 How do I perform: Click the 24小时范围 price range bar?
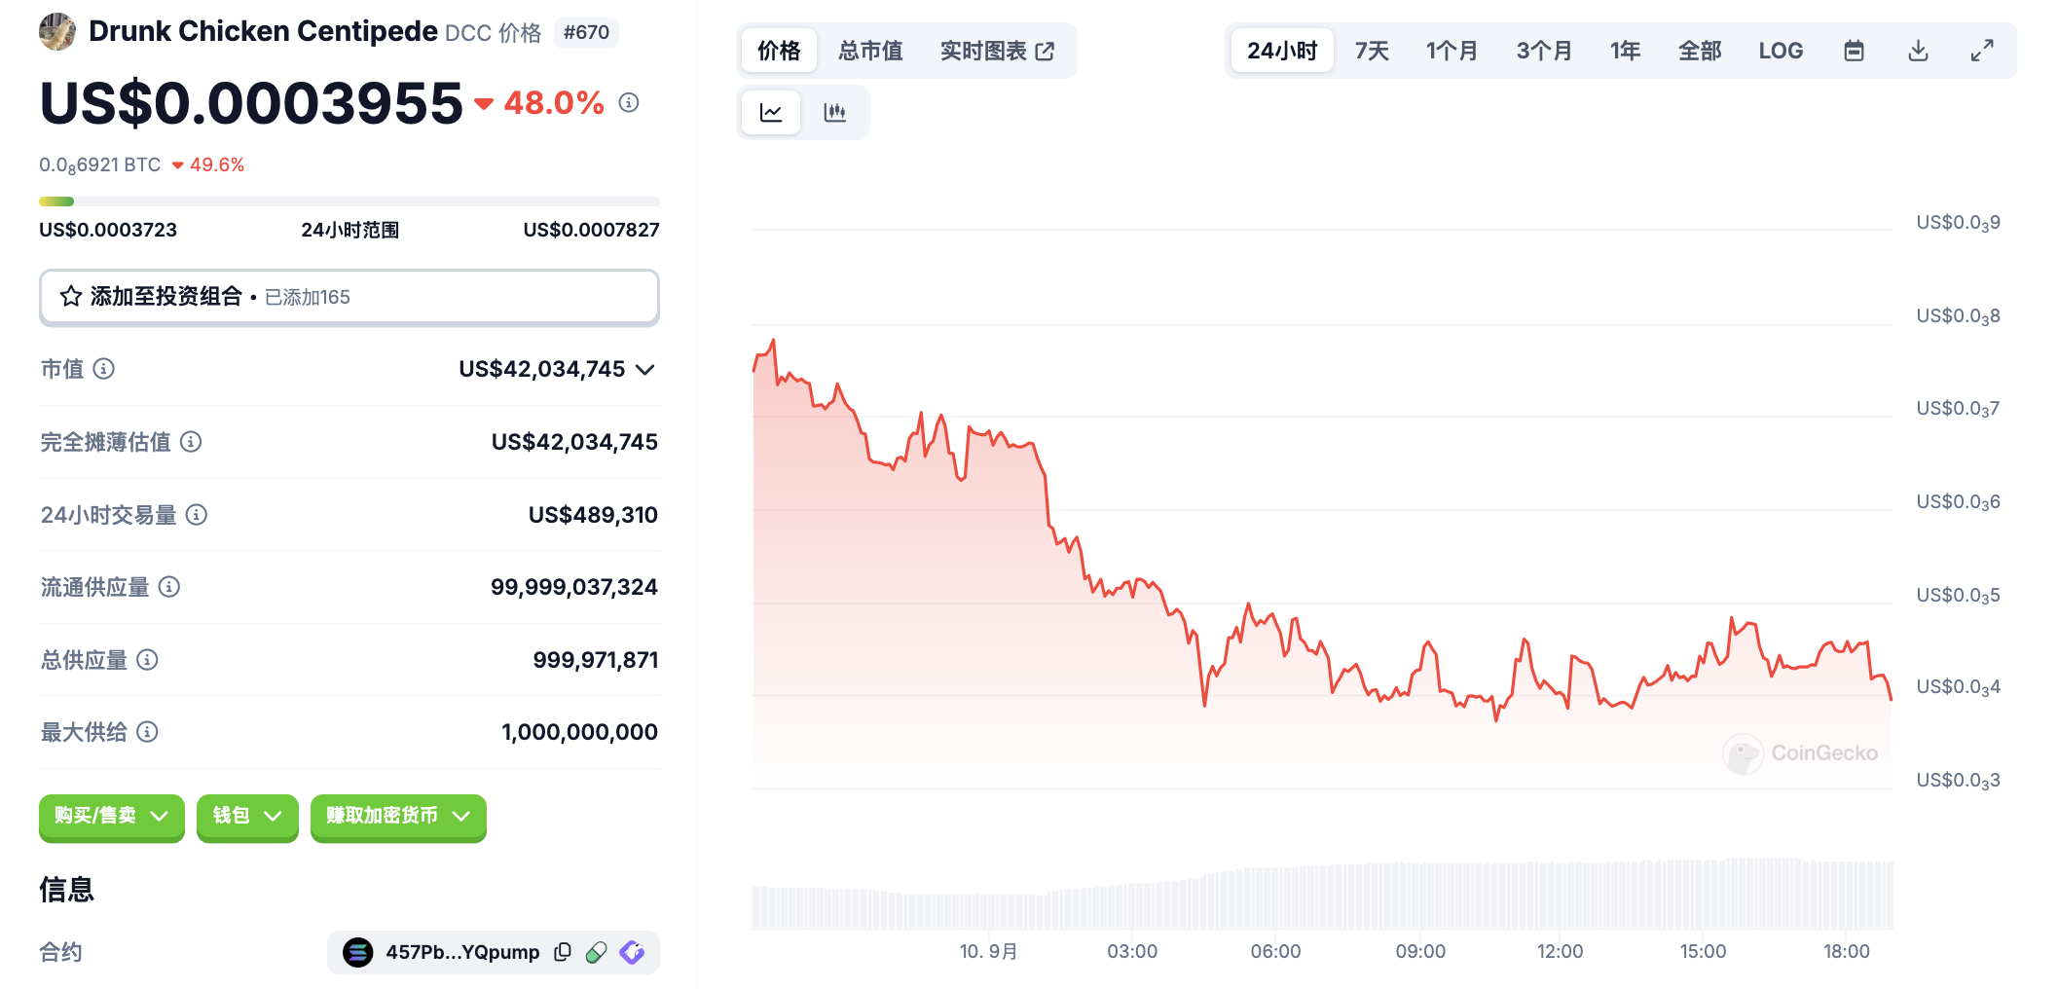(349, 201)
